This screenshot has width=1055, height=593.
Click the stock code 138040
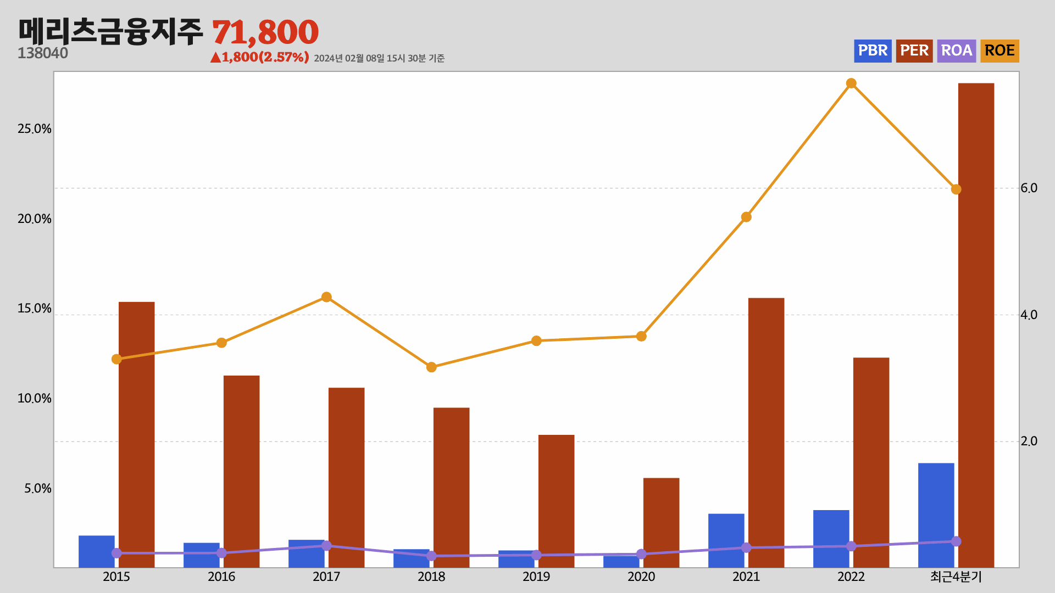[43, 53]
